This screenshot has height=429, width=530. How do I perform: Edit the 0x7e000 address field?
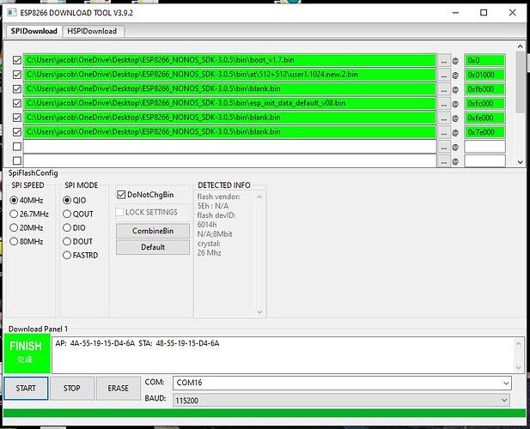[485, 132]
